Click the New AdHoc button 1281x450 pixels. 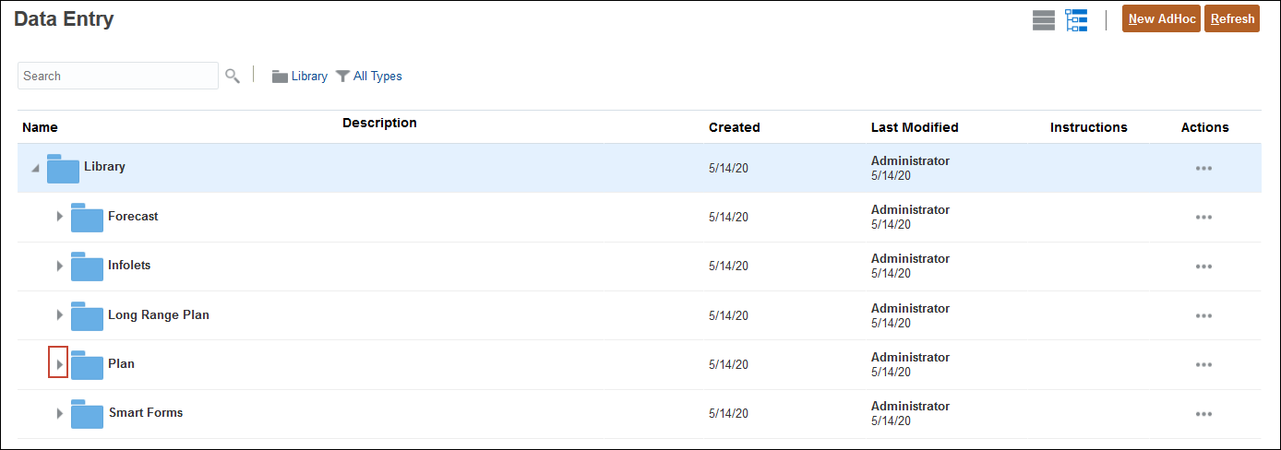[1161, 19]
